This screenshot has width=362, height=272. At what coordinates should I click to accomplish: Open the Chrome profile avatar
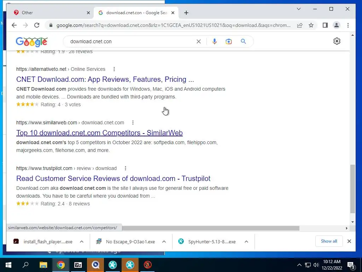[337, 25]
